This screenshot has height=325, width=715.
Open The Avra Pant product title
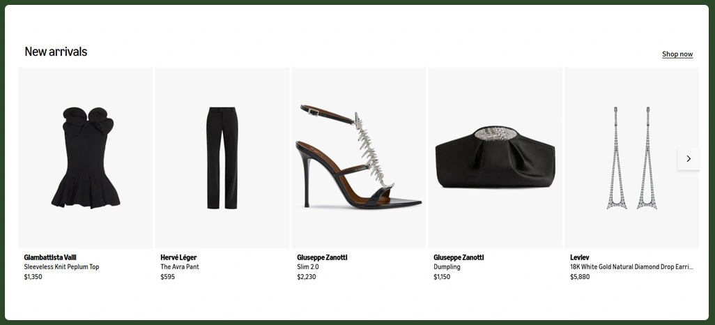click(180, 267)
